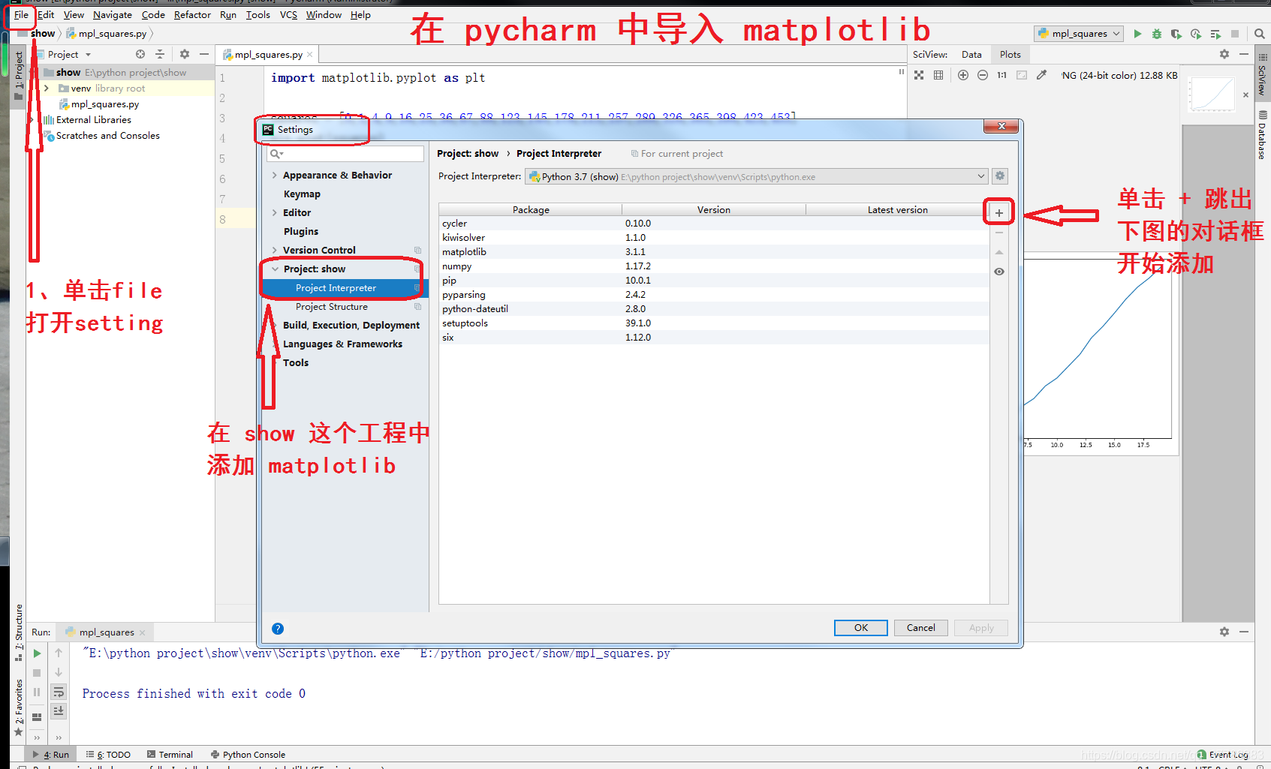Viewport: 1271px width, 769px height.
Task: Collapse all in the Project panel
Action: click(x=160, y=54)
